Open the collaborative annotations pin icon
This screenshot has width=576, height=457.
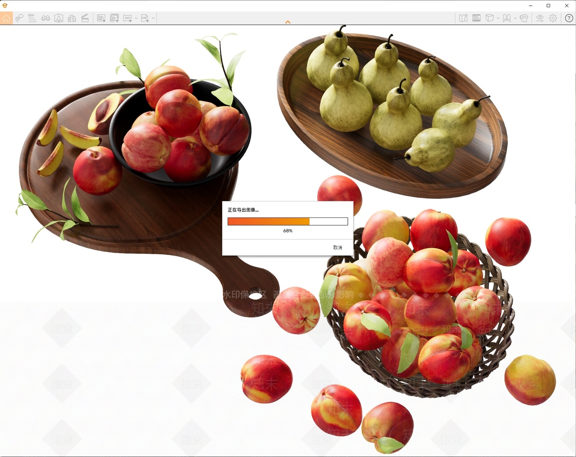[x=19, y=18]
